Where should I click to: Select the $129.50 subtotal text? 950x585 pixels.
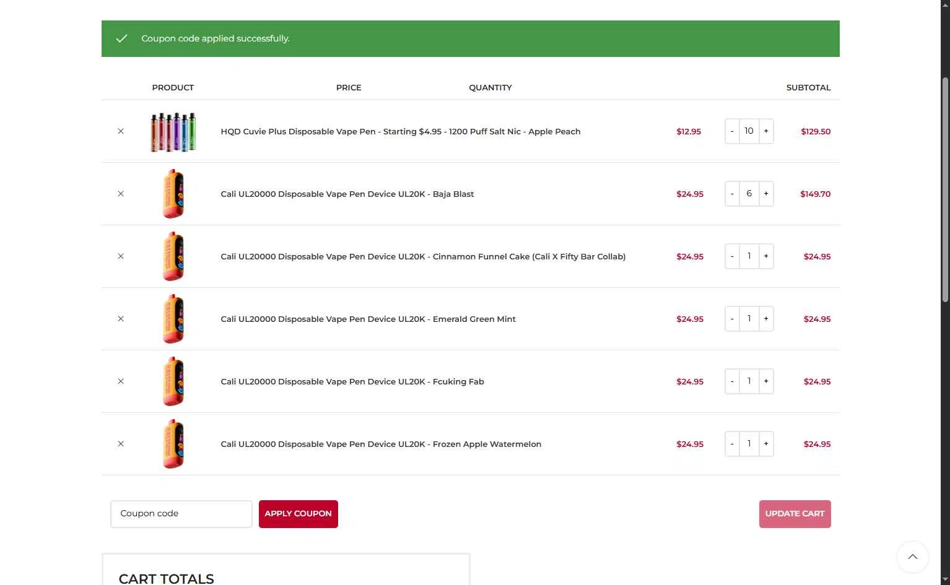coord(816,131)
